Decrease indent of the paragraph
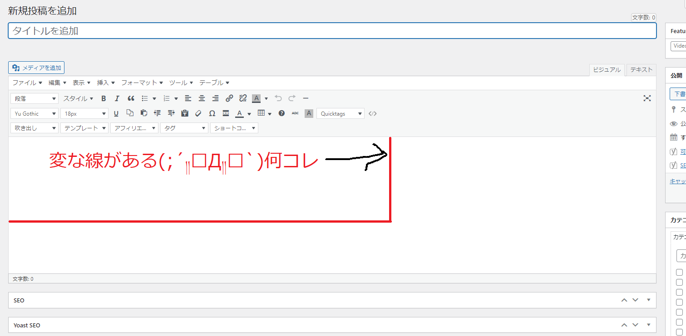 click(x=158, y=113)
